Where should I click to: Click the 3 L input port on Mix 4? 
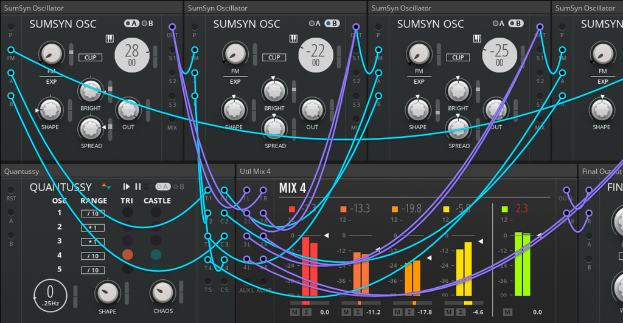(x=247, y=236)
